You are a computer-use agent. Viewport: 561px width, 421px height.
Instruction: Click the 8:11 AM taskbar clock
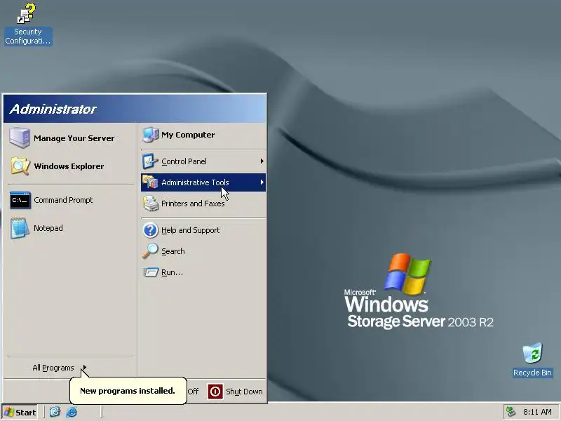[537, 412]
